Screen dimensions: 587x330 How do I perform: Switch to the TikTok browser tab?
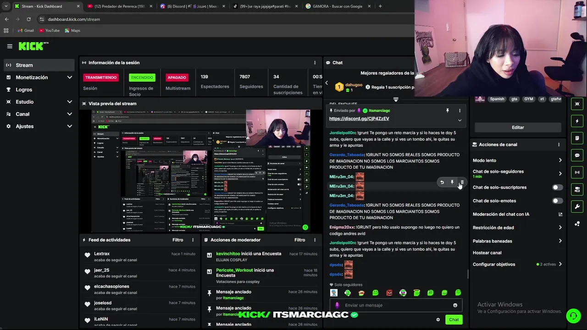point(265,6)
